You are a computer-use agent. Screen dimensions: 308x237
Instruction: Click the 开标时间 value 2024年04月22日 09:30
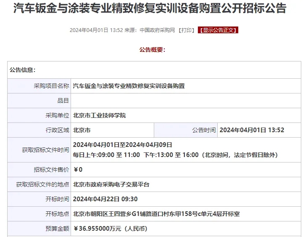[105, 199]
